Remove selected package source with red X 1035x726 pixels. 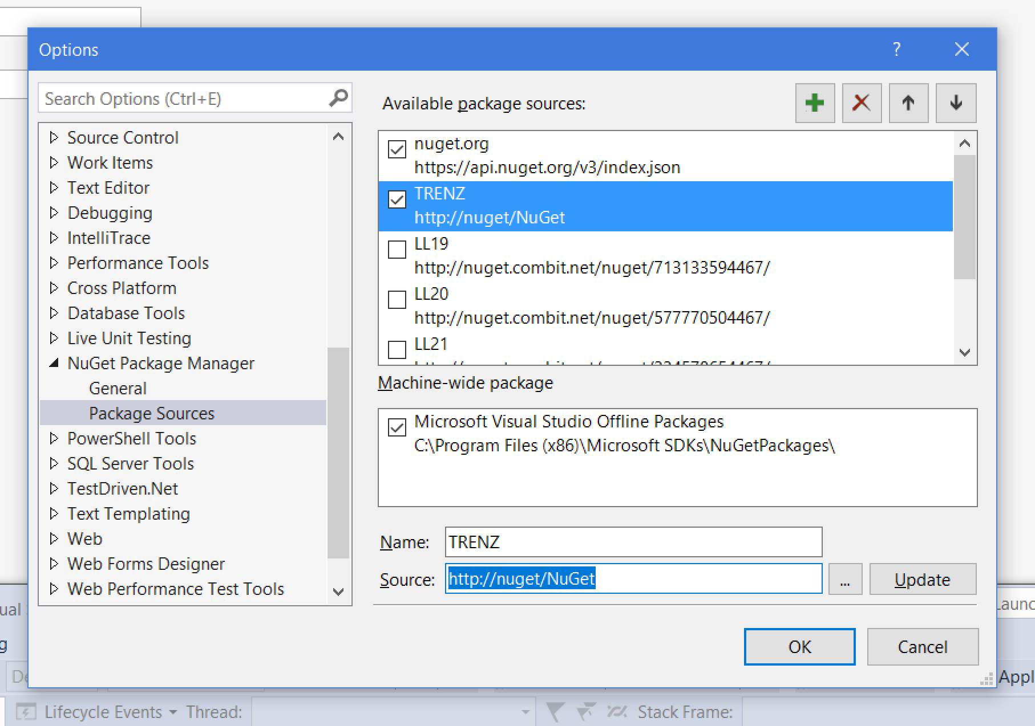862,103
